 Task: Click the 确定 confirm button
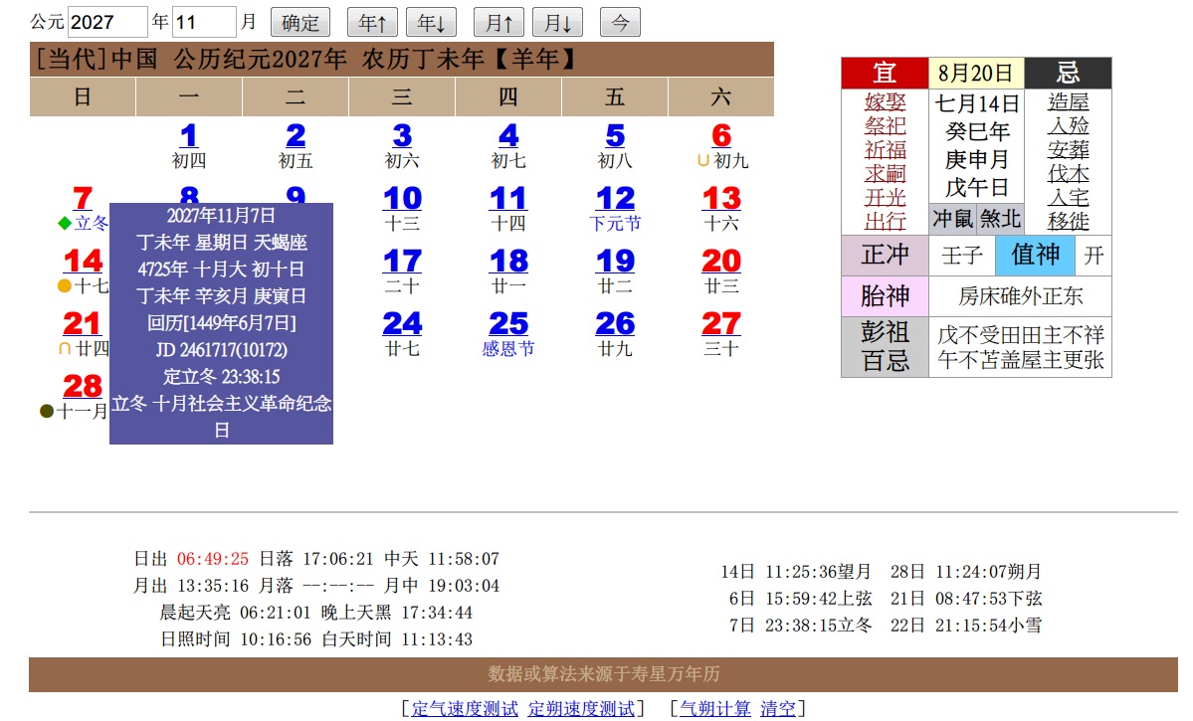299,22
